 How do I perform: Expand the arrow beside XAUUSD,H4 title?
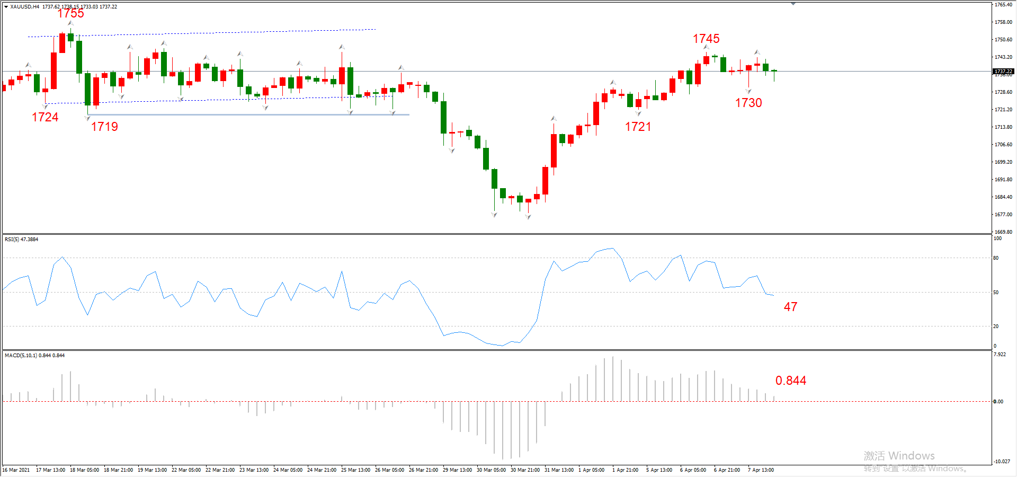(x=6, y=7)
